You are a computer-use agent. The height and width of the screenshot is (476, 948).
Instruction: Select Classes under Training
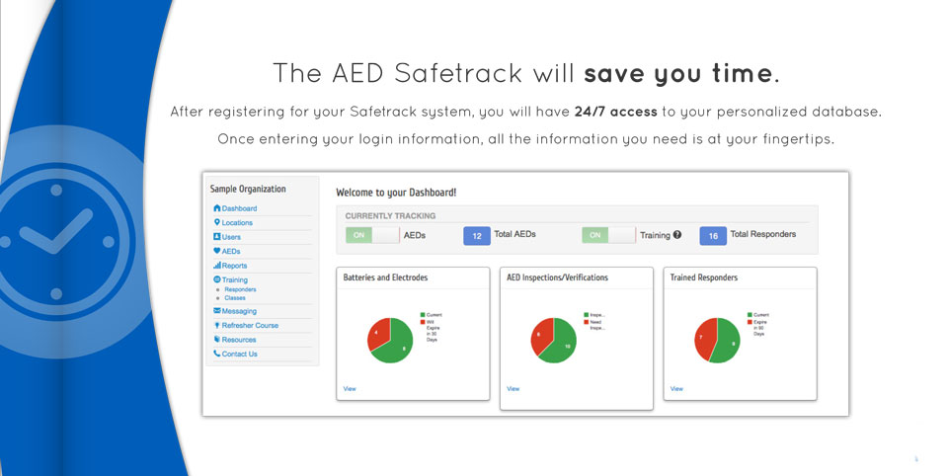click(x=235, y=298)
